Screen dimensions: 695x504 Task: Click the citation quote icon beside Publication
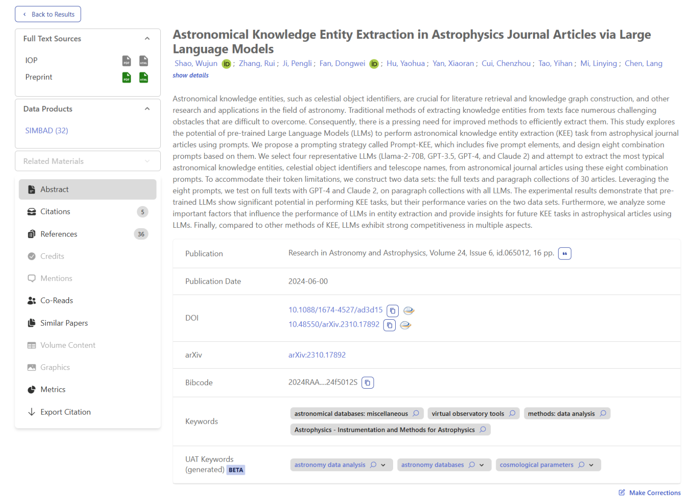click(x=565, y=253)
